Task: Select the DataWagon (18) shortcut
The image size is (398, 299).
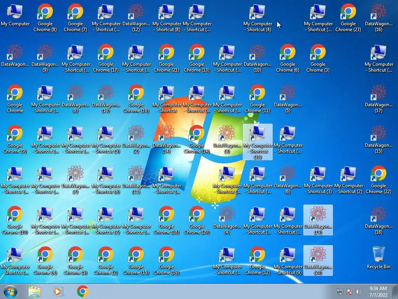Action: click(379, 220)
